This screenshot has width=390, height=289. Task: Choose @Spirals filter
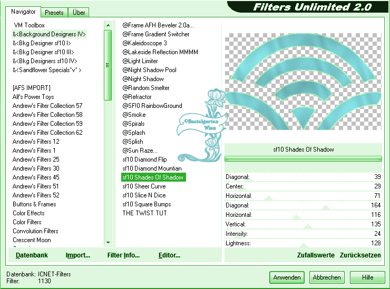pyautogui.click(x=133, y=124)
